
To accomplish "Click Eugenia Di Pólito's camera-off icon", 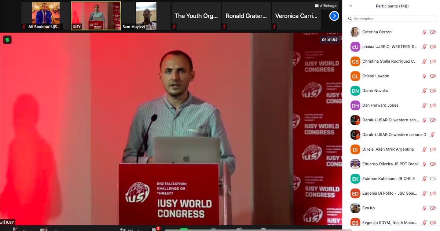I will click(433, 193).
